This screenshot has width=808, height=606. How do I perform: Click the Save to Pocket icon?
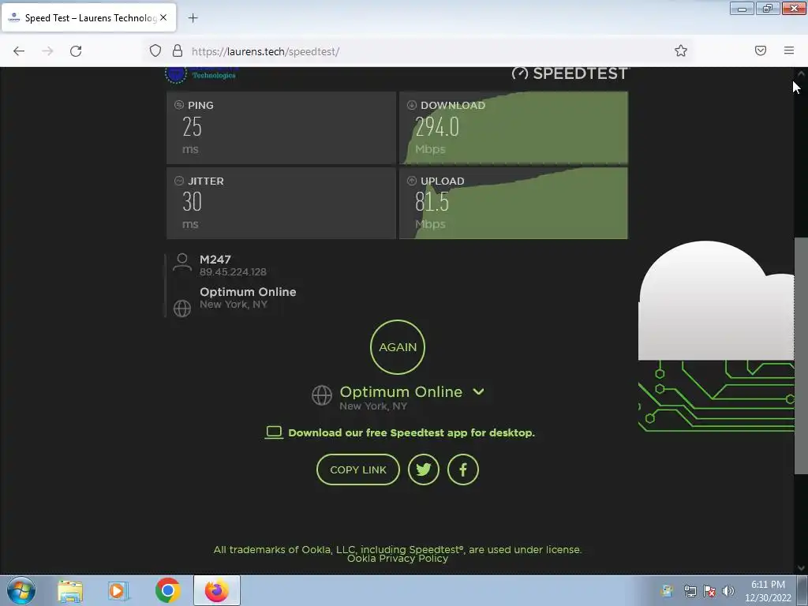761,50
